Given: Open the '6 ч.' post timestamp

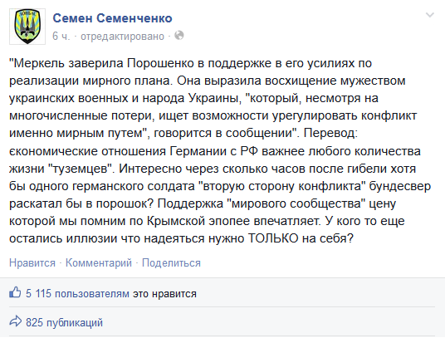Looking at the screenshot, I should click(61, 37).
